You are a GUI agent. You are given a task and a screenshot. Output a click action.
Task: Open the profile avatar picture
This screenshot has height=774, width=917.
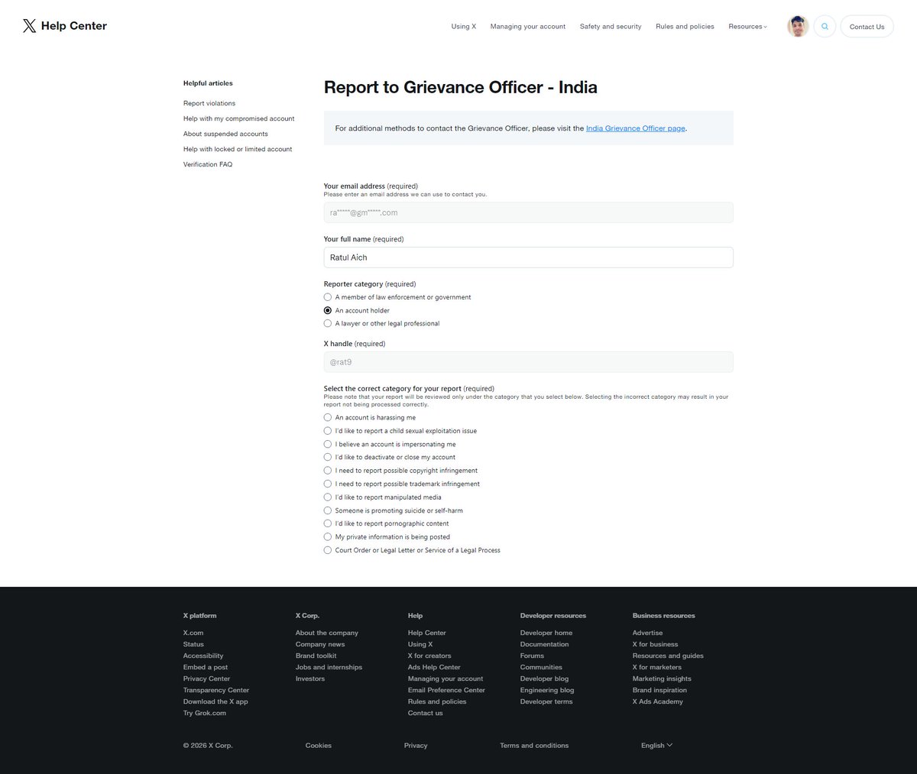pyautogui.click(x=798, y=27)
